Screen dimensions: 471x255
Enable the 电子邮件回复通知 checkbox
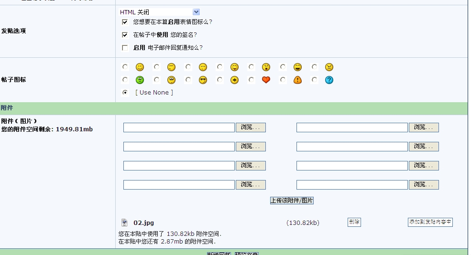125,48
